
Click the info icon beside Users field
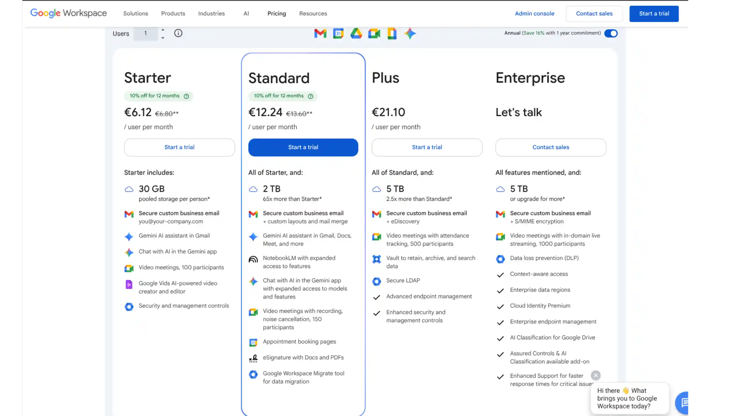click(178, 33)
